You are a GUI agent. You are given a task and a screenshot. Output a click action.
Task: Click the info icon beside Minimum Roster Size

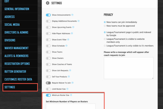pyautogui.click(x=71, y=95)
